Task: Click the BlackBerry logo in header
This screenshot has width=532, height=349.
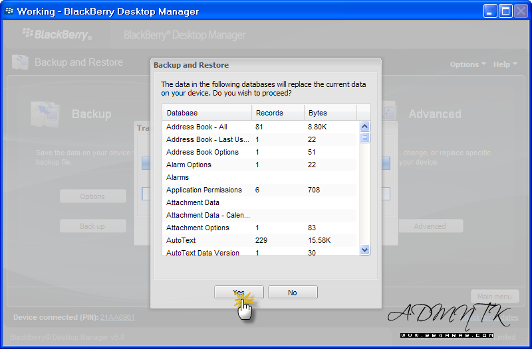Action: coord(57,34)
